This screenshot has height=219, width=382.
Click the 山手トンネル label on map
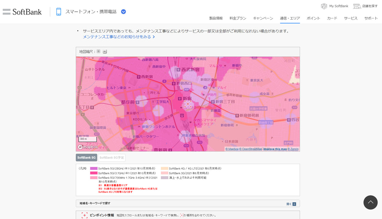pyautogui.click(x=95, y=69)
